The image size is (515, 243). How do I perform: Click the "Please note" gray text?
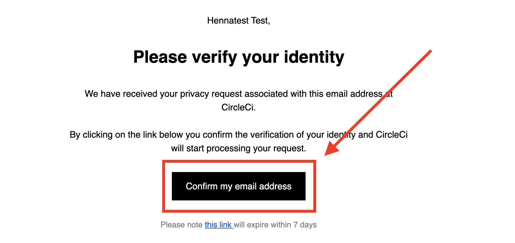coord(182,225)
